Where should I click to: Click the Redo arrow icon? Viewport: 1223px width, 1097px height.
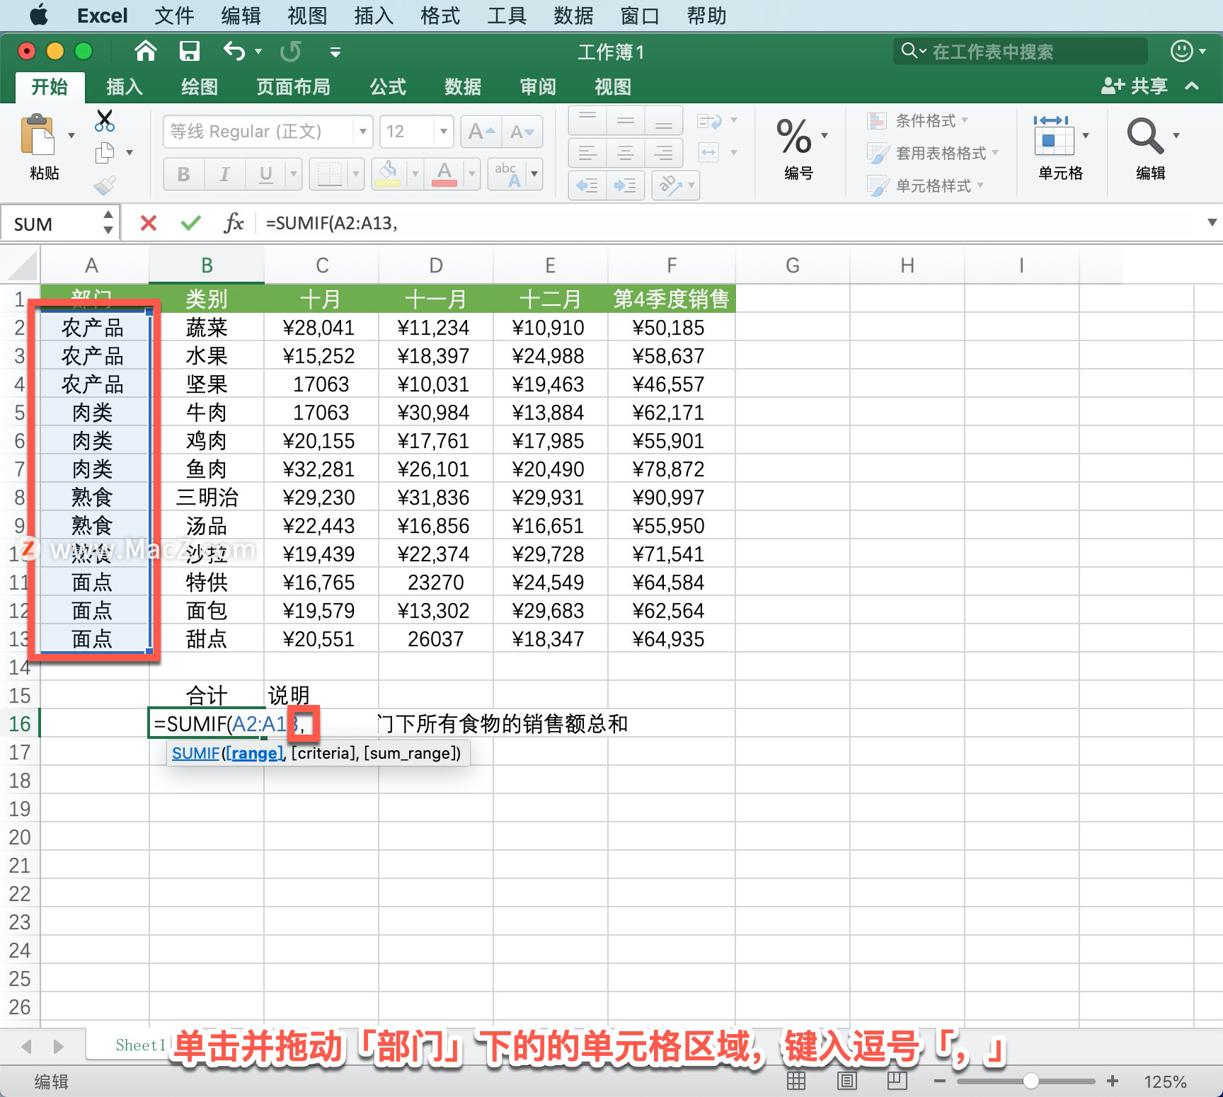click(x=290, y=51)
